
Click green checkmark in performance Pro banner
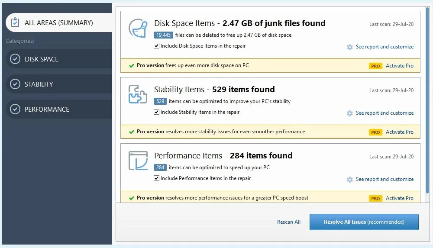(x=132, y=198)
